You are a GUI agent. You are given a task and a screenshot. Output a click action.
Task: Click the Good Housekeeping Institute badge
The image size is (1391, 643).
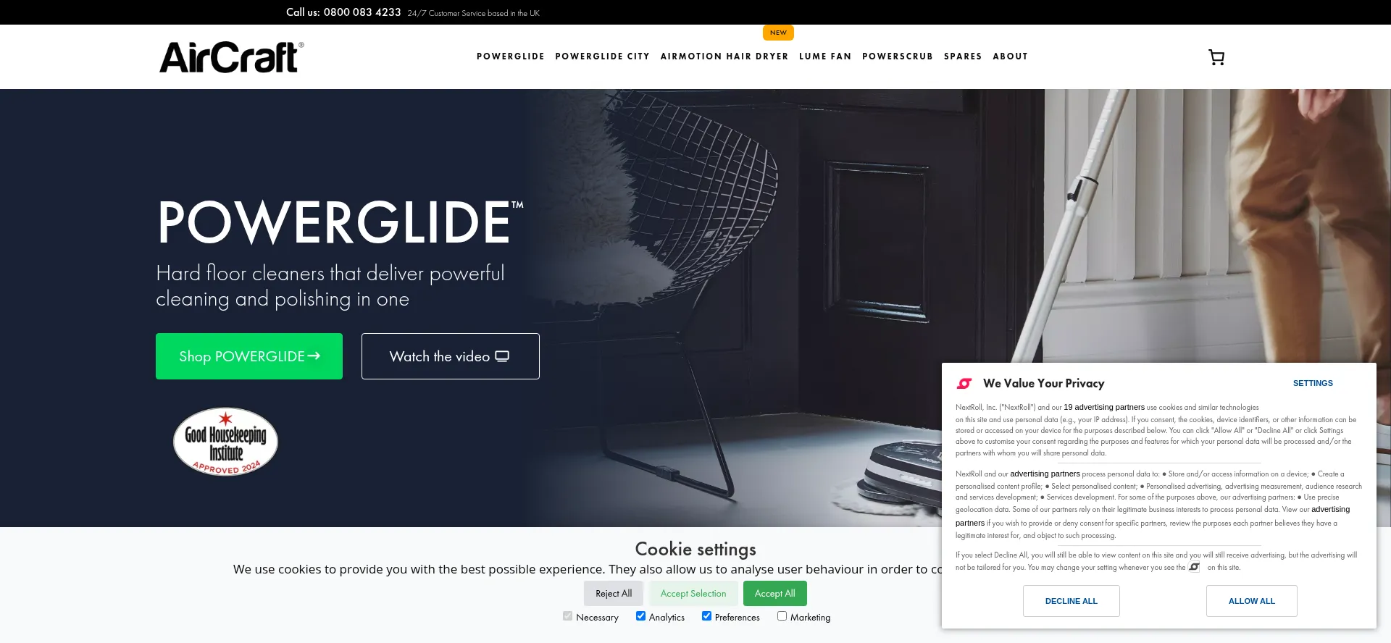(x=225, y=442)
